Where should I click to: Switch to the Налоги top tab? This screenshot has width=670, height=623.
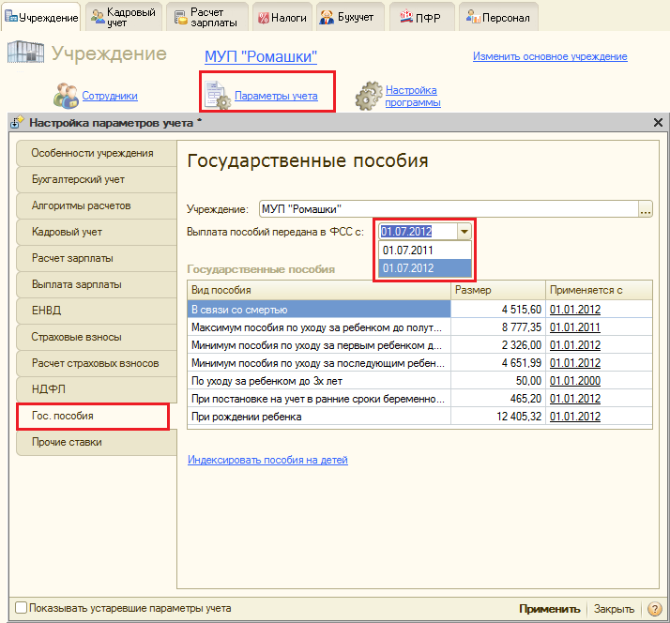(282, 18)
